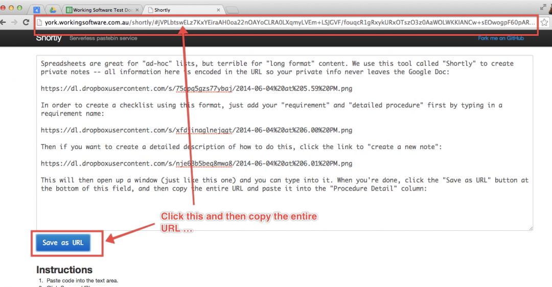Viewport: 552px width, 287px height.
Task: Close the Working Software Test Doc tab
Action: (x=137, y=10)
